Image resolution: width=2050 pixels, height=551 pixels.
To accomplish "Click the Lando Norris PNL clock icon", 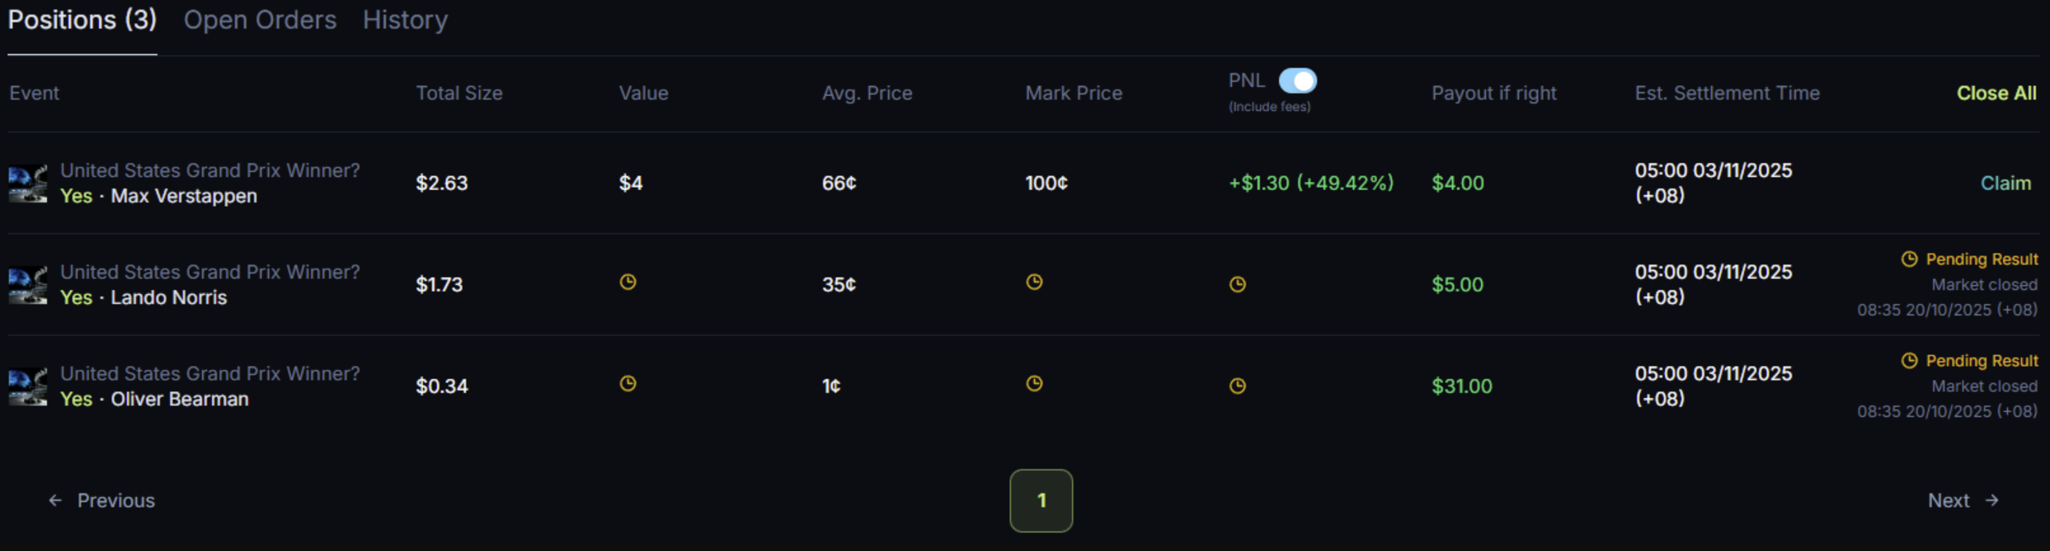I will (1236, 284).
